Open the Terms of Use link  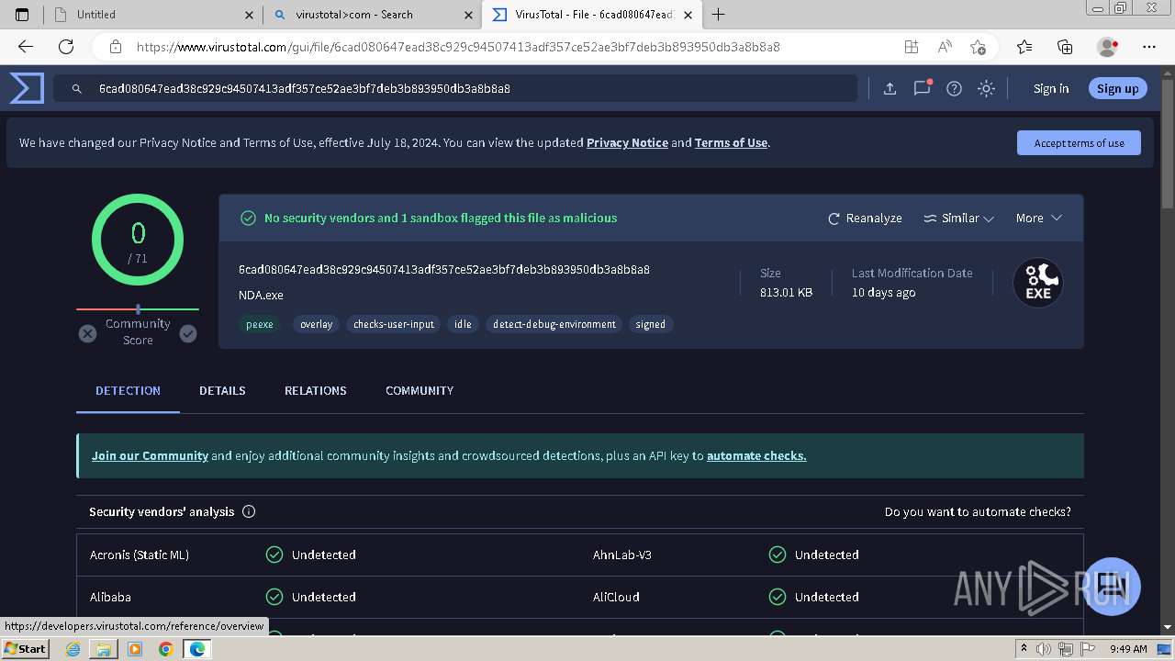point(731,142)
